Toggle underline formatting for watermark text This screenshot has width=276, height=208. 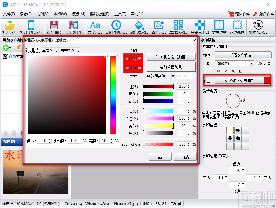point(240,71)
